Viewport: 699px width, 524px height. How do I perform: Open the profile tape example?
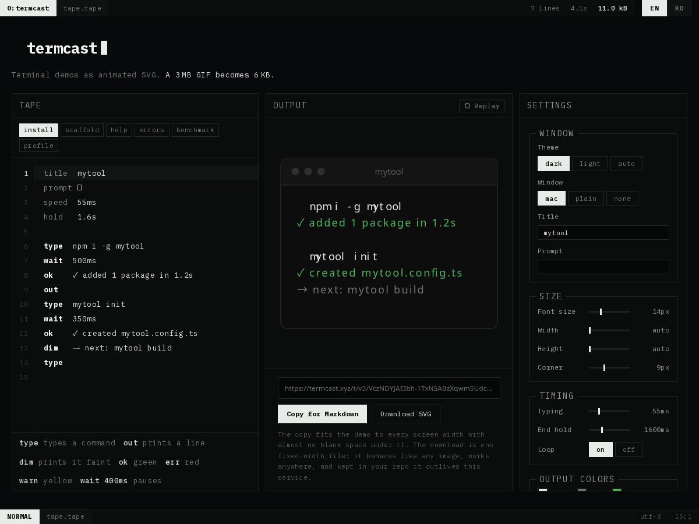click(38, 146)
